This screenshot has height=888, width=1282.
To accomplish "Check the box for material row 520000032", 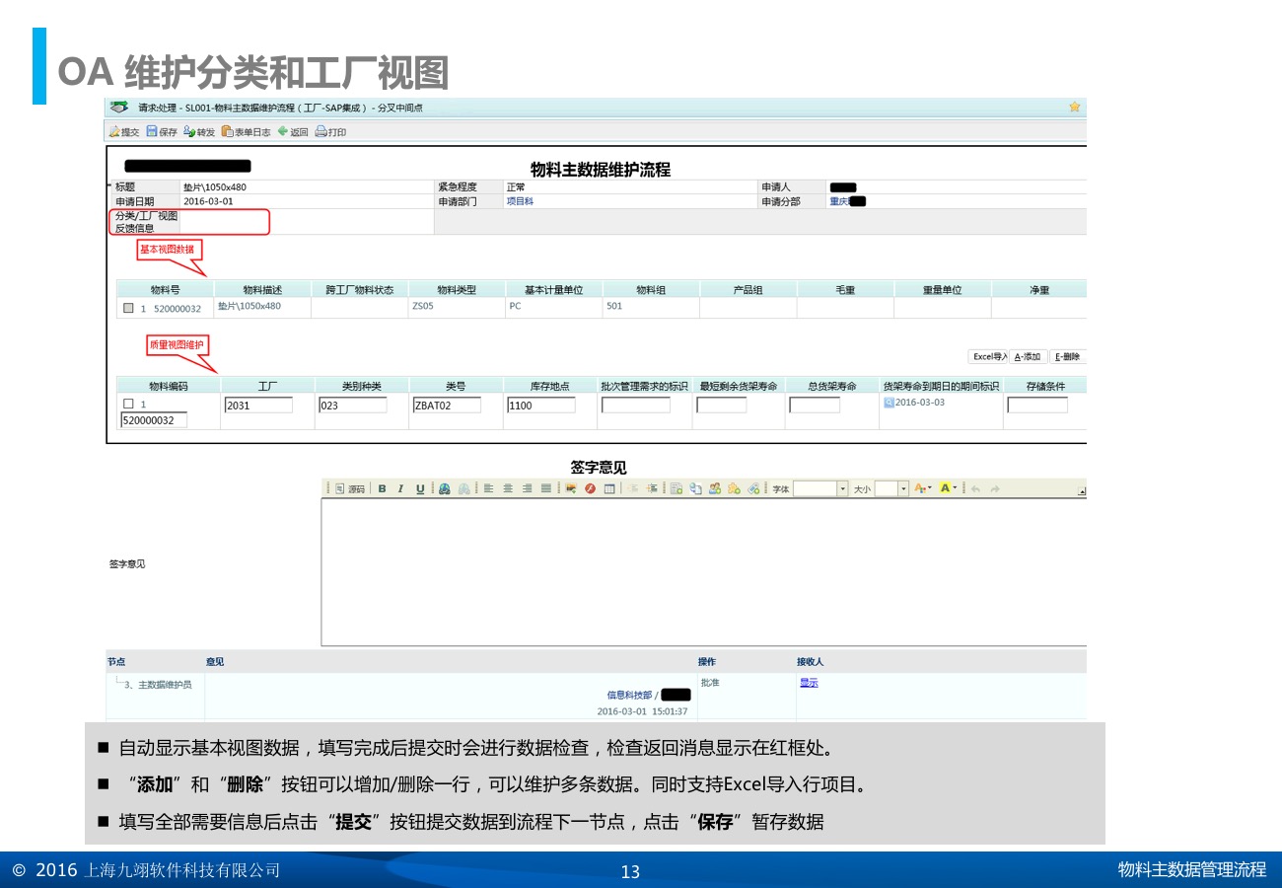I will 128,308.
